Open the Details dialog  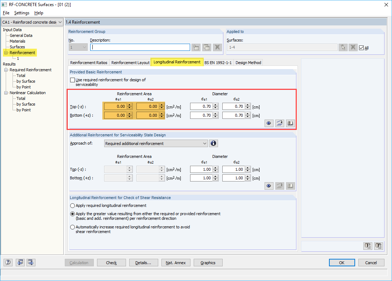(x=144, y=262)
